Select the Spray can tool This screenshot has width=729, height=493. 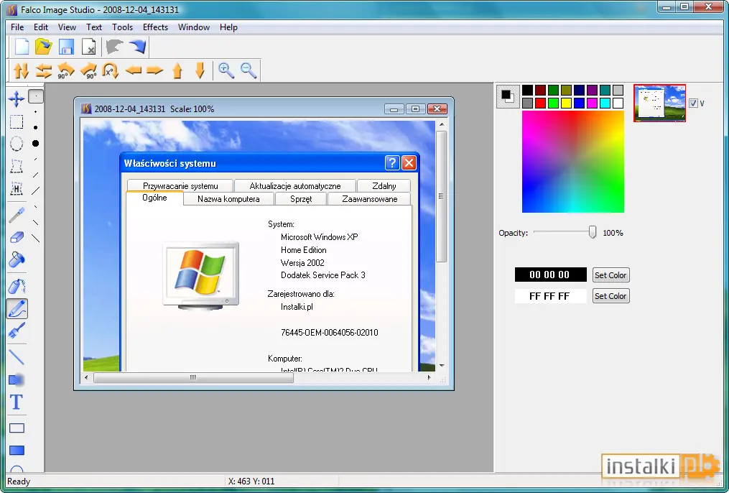17,285
